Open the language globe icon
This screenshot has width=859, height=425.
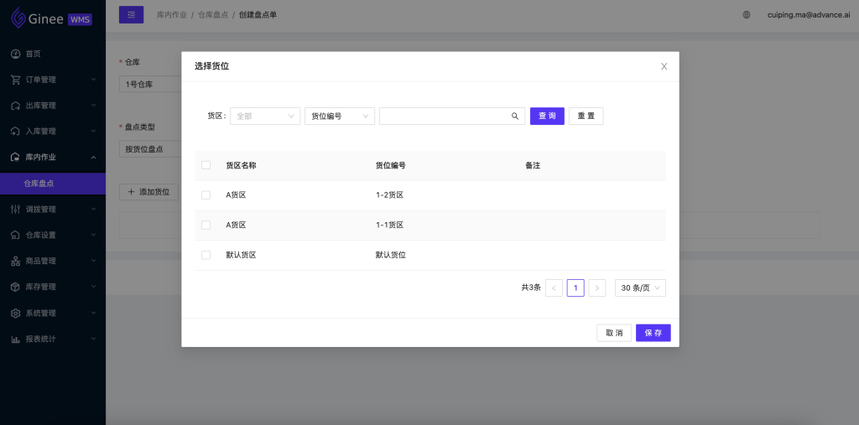[746, 15]
